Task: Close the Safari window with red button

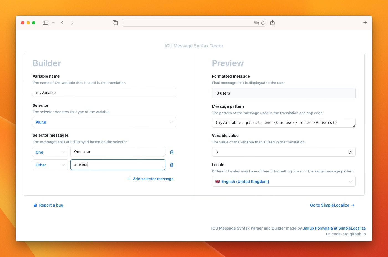Action: click(23, 23)
